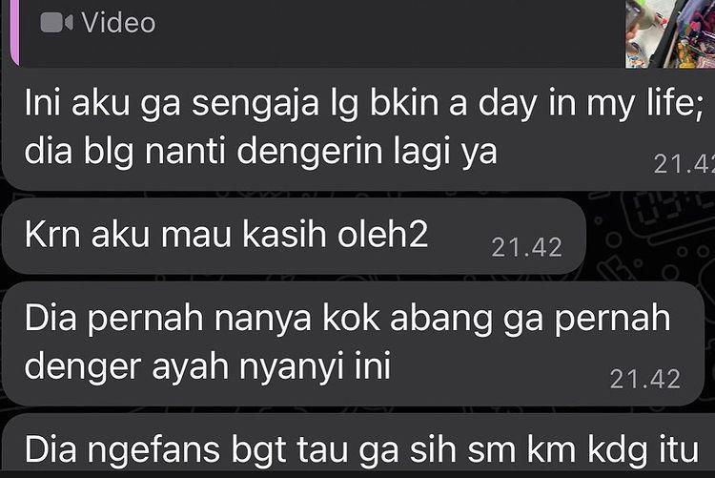Tap the timestamp beside "Krn aku mau kasih oleh2"
The height and width of the screenshot is (478, 715).
coord(526,248)
